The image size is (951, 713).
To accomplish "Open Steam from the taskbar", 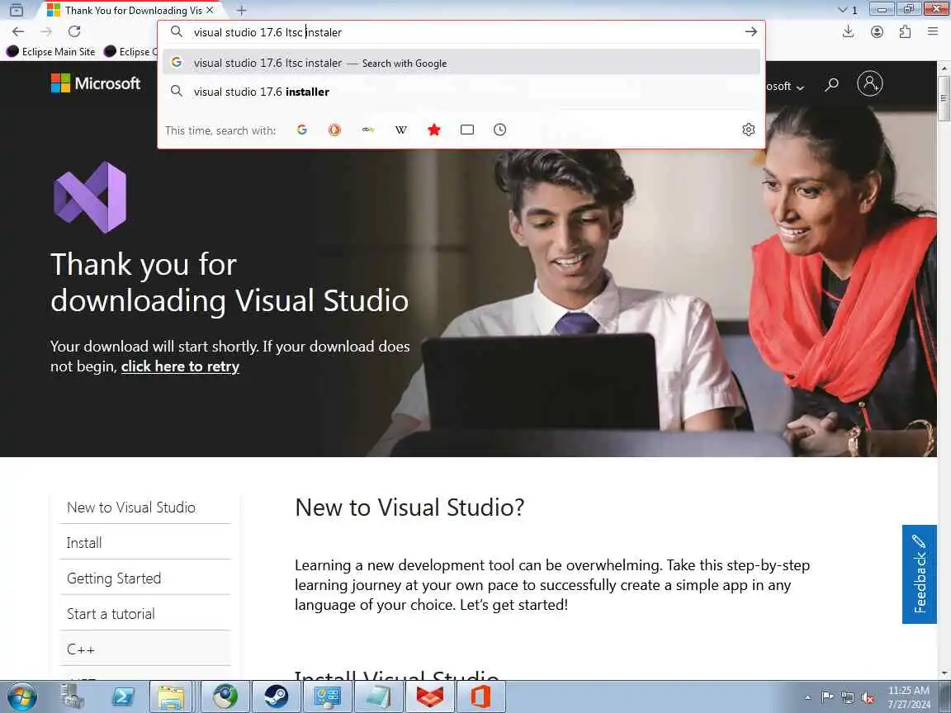I will point(276,696).
